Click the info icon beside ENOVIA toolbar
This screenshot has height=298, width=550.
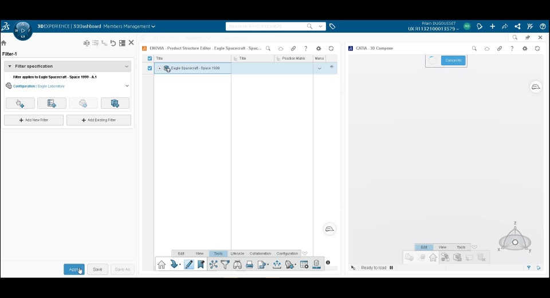[328, 262]
